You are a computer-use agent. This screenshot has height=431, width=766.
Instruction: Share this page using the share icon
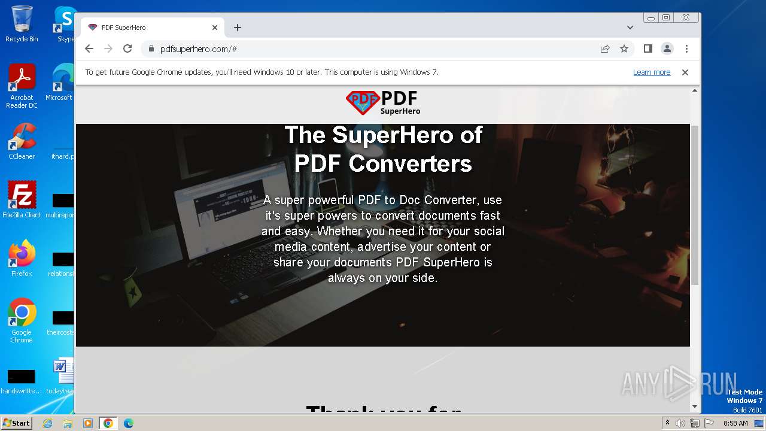click(x=605, y=49)
